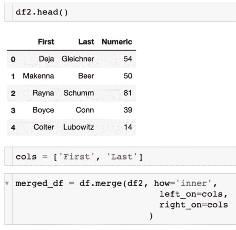Click the 'Numeric' column header

(x=117, y=42)
